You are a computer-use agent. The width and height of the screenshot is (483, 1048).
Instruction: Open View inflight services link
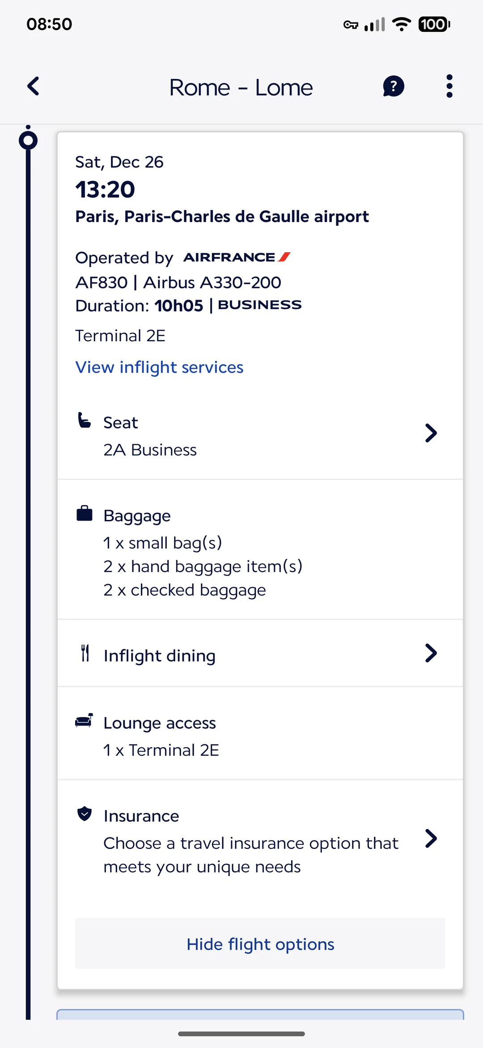point(159,367)
